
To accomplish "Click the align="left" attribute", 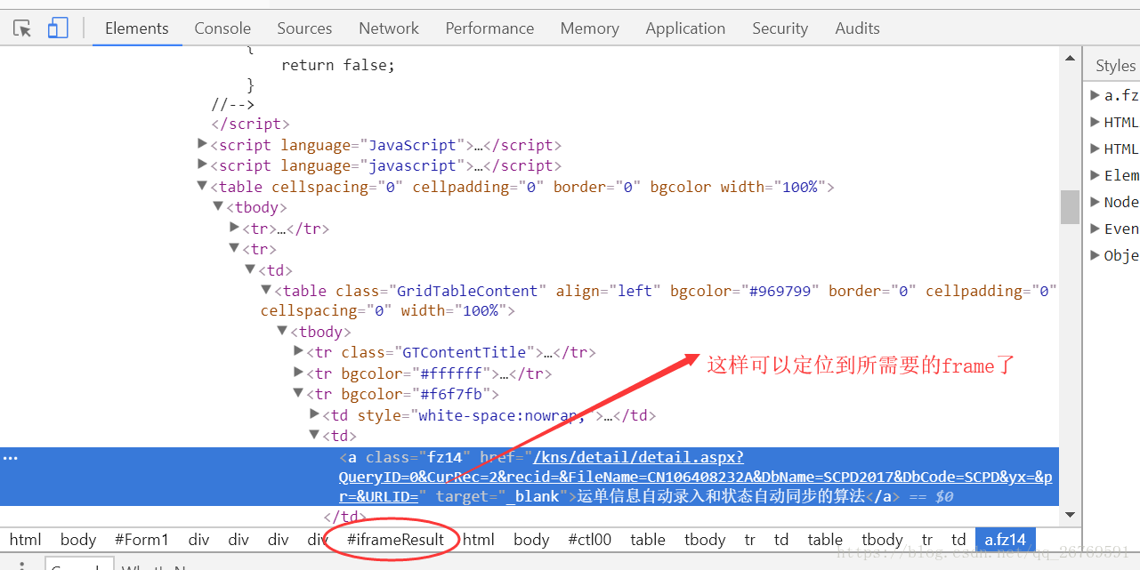I will (x=609, y=291).
